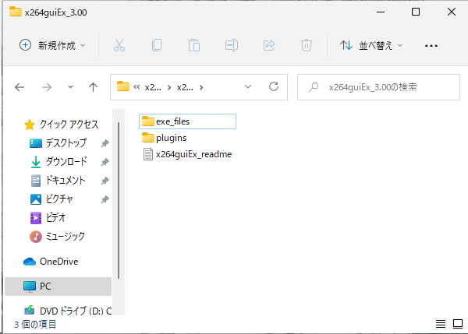
Task: Minimize the x264guiEx_3.00 window
Action: click(381, 12)
